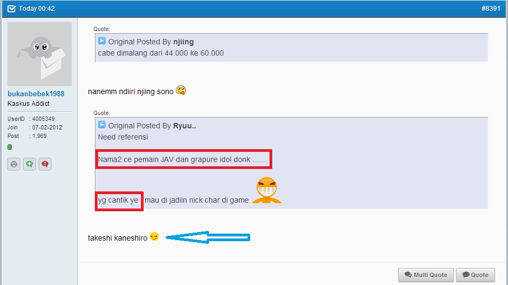Click the smirking emoticon after 'takeshi kaneshiro'
Image resolution: width=508 pixels, height=285 pixels.
(x=154, y=237)
